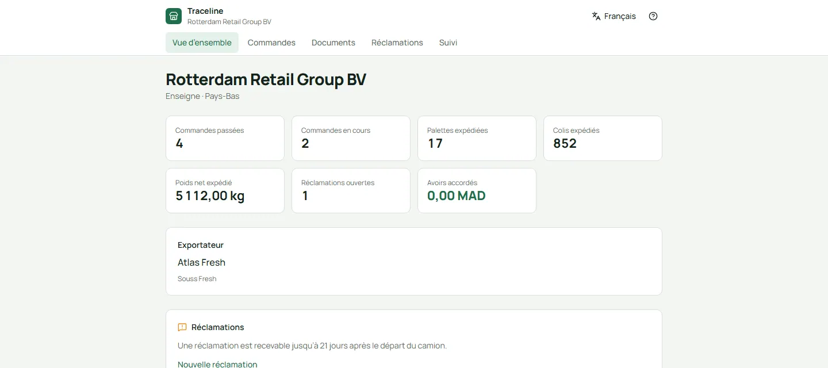Viewport: 828px width, 368px height.
Task: Open the Français language selector
Action: click(614, 16)
